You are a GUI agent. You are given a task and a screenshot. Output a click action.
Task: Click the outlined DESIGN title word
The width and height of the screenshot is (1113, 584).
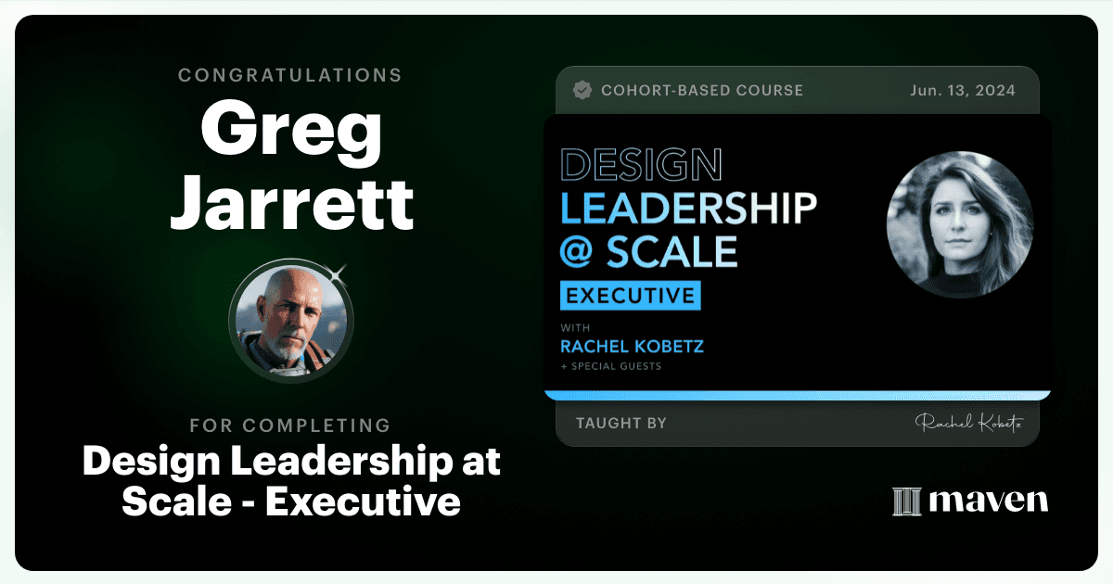click(x=641, y=165)
